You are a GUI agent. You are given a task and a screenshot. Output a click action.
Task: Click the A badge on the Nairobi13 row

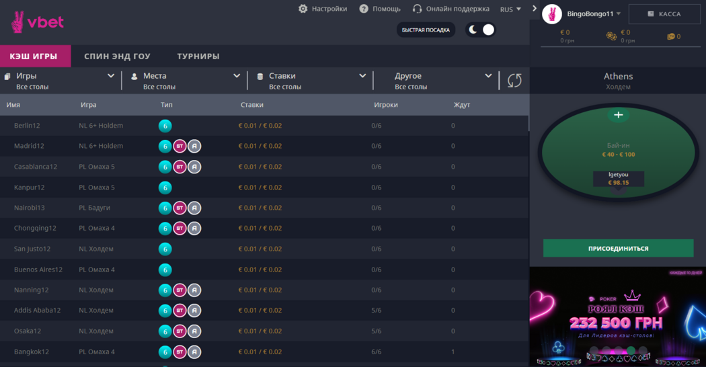[x=194, y=208]
